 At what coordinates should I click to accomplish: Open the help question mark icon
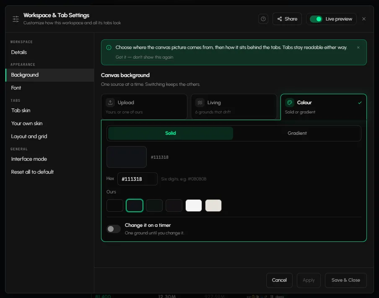tap(263, 19)
